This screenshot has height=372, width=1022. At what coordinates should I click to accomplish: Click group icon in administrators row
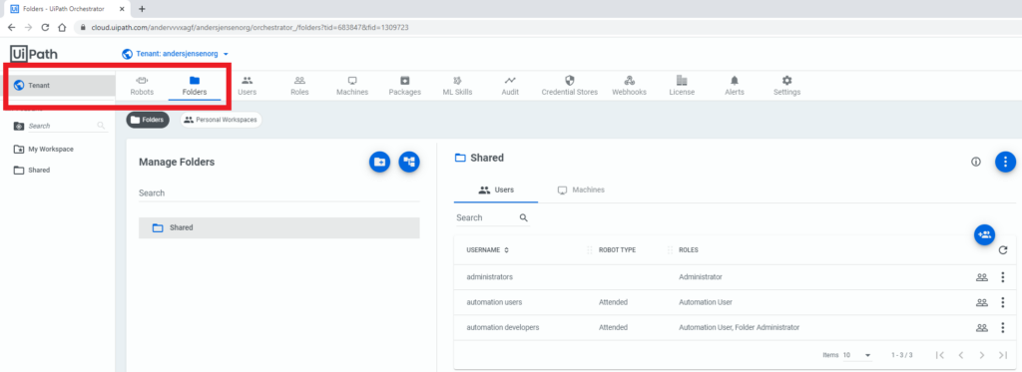click(982, 277)
